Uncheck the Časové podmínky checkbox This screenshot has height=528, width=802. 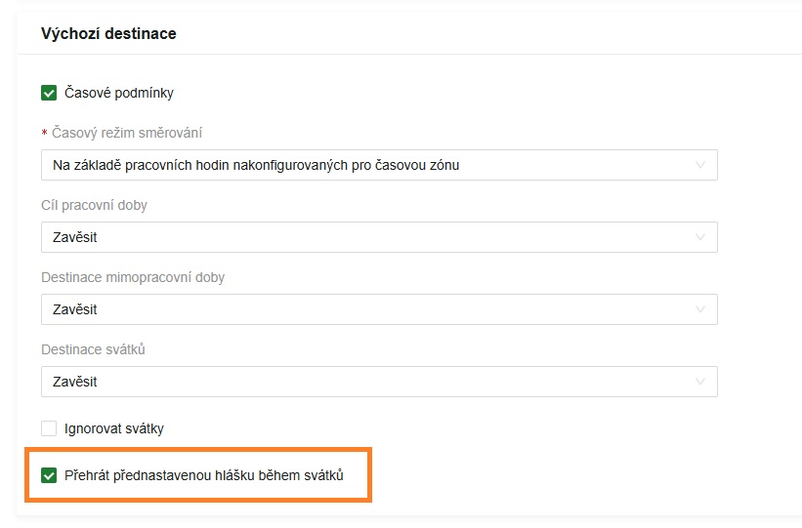click(x=49, y=93)
